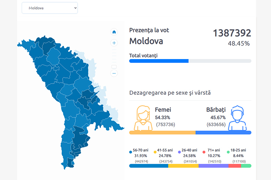Click the purple 26-40 ani bar segment
The image size is (271, 180).
coord(213,166)
